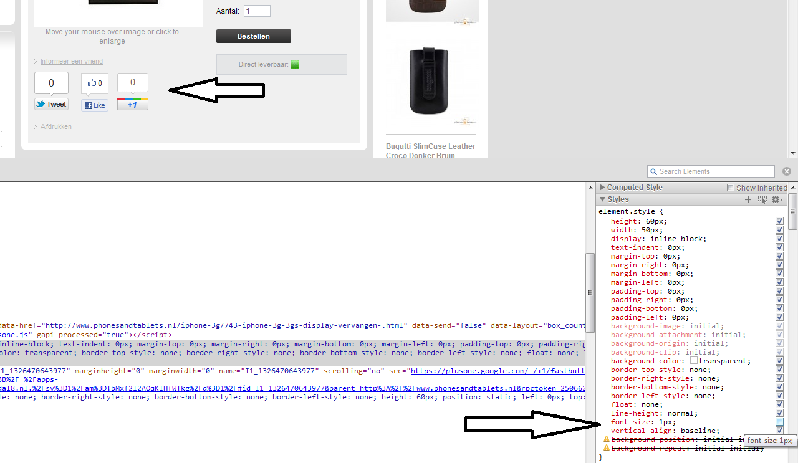Open Bugatti SlimCase Leather Croco product link
This screenshot has width=798, height=463.
tap(431, 151)
